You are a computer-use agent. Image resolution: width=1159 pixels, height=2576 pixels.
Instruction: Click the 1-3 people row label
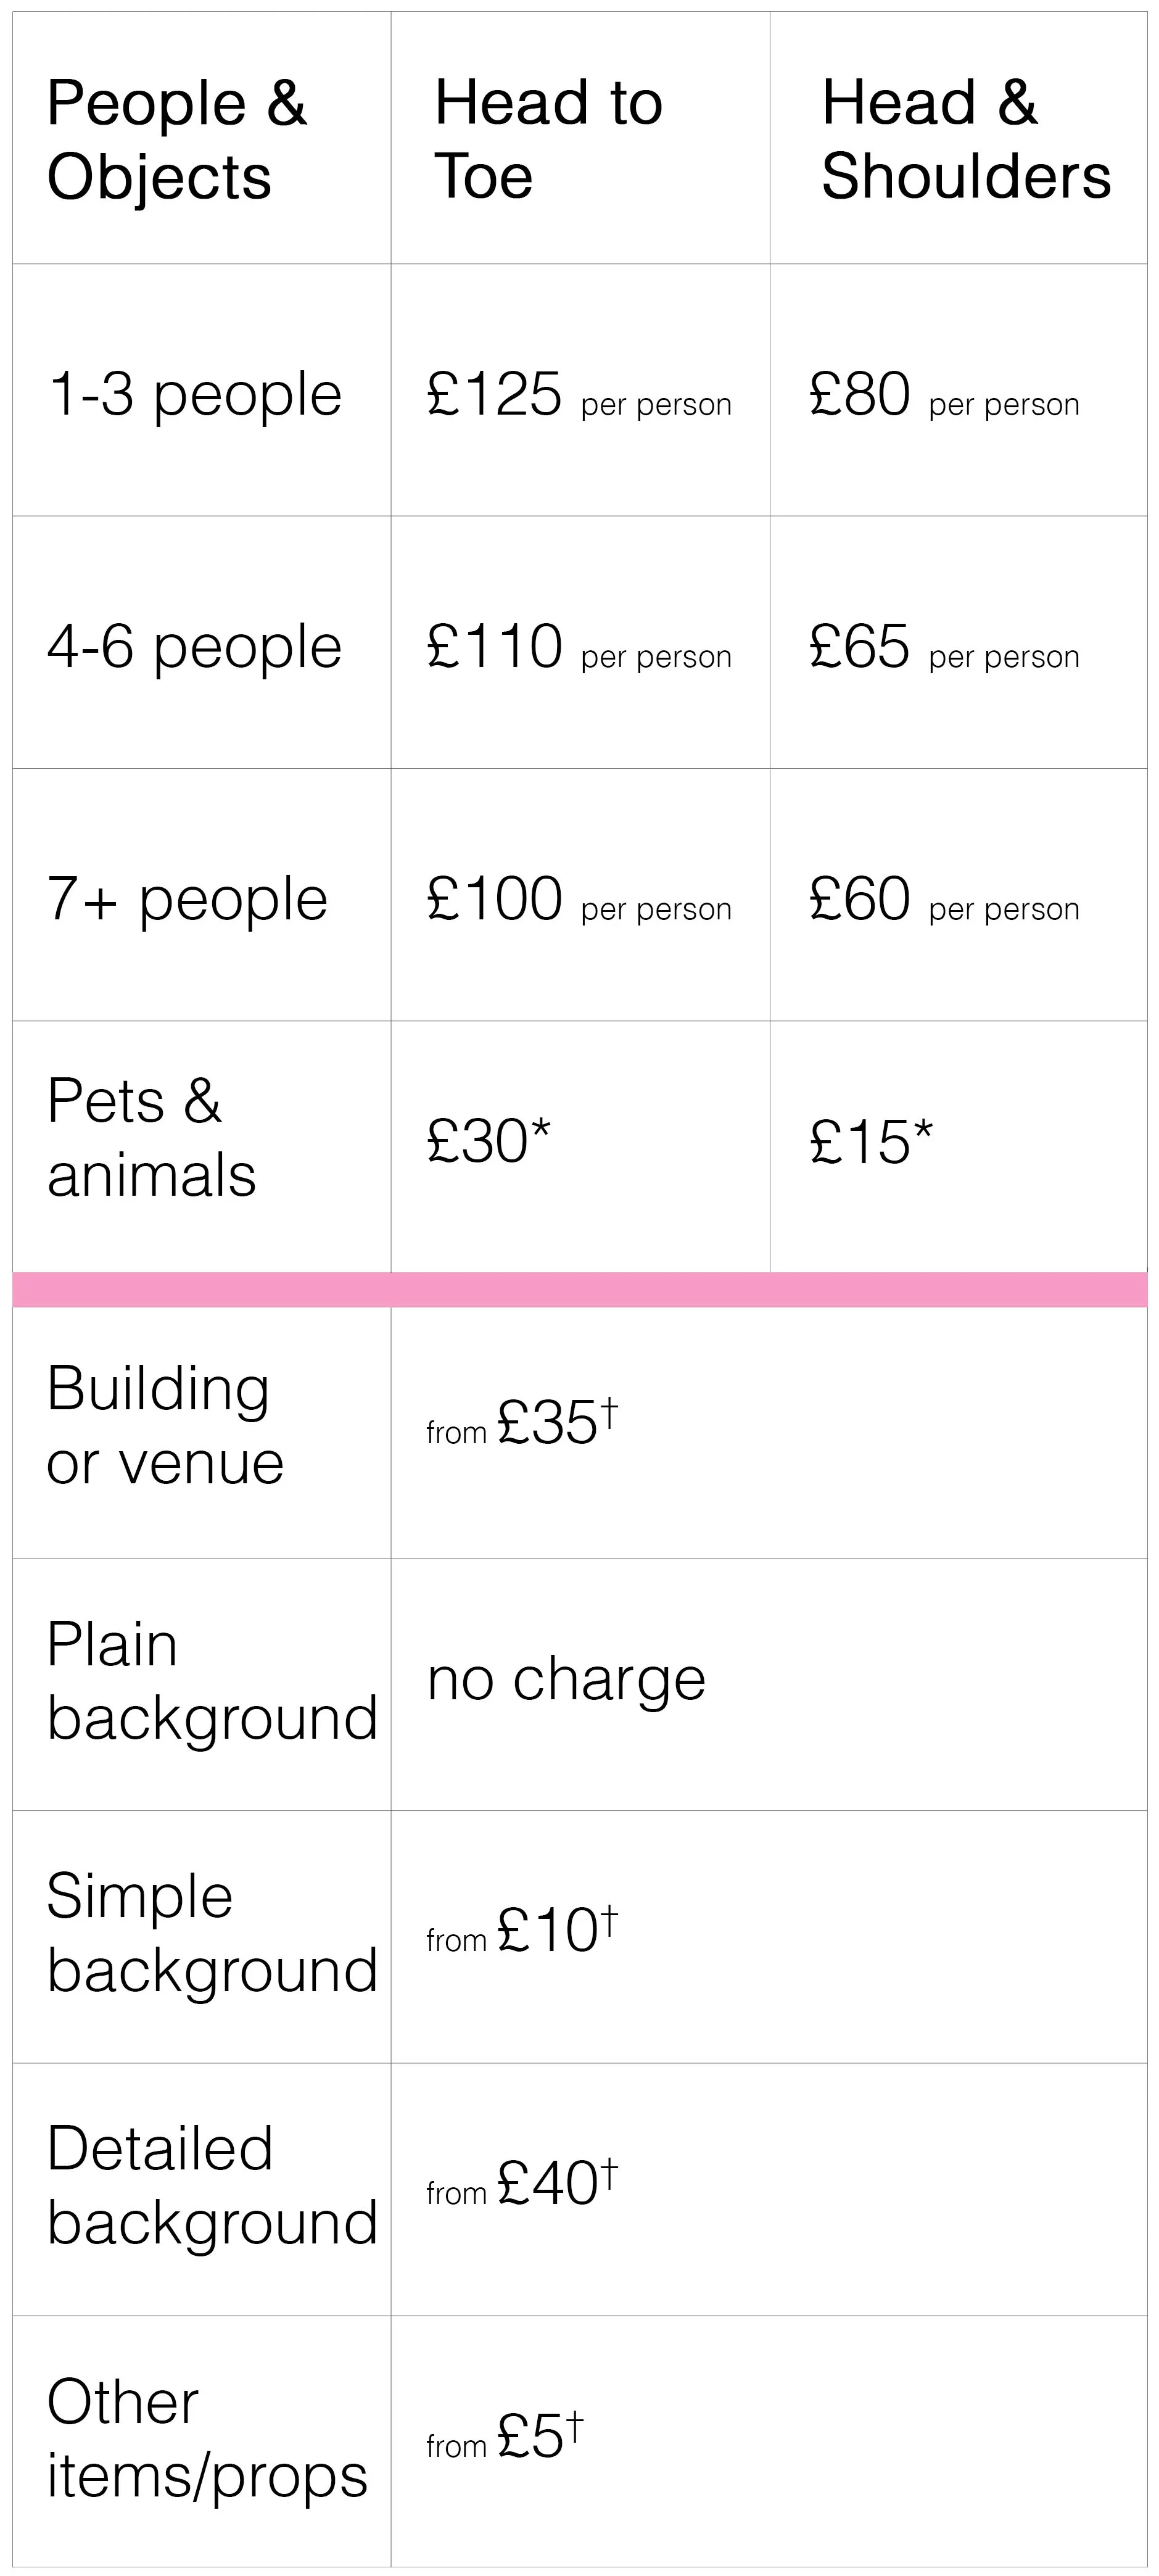194,394
